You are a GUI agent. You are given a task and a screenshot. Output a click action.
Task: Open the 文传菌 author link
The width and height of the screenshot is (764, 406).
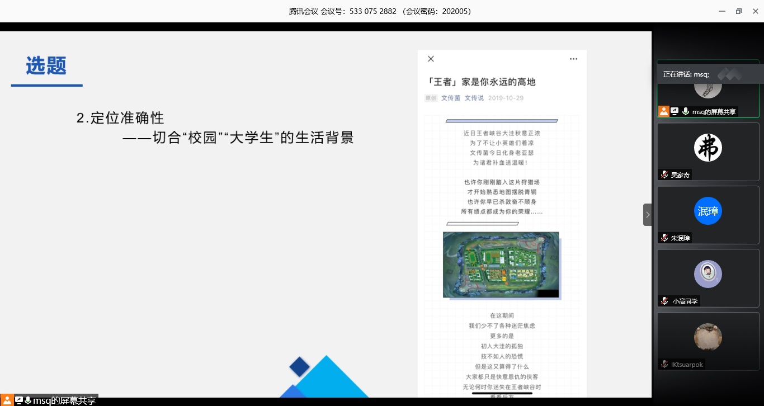coord(450,98)
